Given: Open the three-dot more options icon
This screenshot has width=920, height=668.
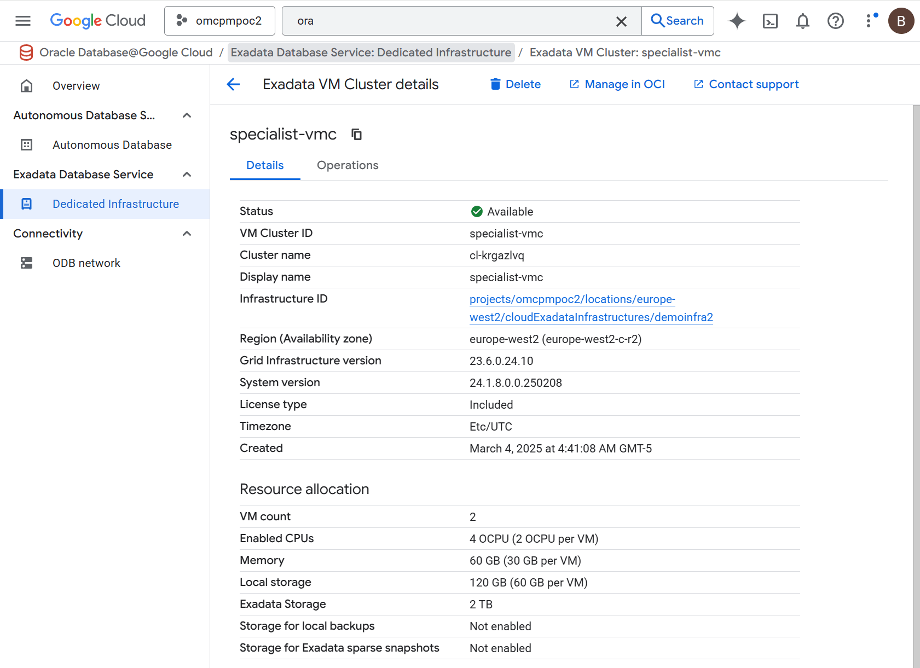Looking at the screenshot, I should pyautogui.click(x=869, y=21).
